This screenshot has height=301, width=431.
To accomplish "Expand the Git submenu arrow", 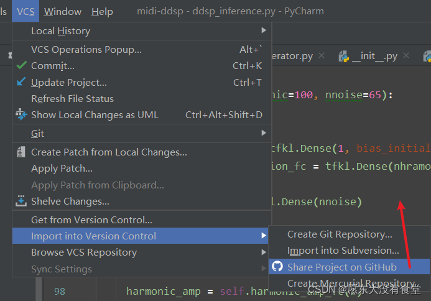I will click(264, 133).
